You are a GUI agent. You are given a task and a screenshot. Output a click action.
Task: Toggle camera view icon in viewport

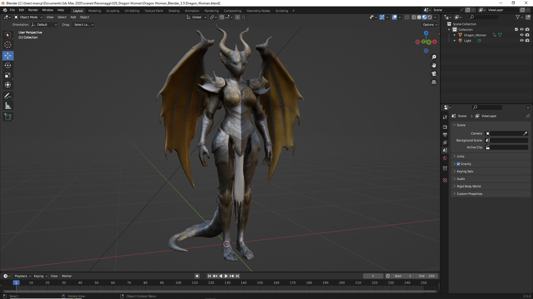[434, 74]
